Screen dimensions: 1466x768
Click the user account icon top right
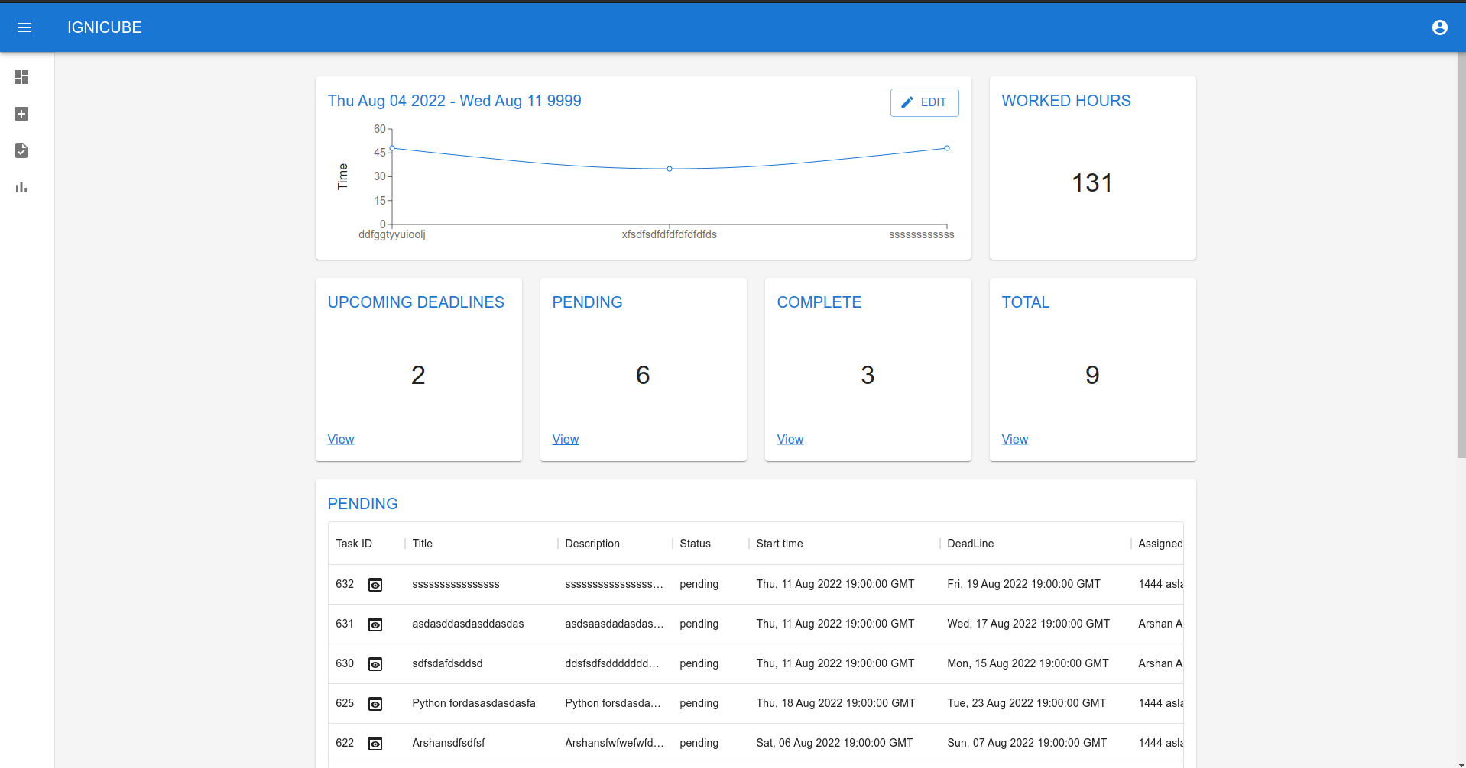coord(1440,27)
